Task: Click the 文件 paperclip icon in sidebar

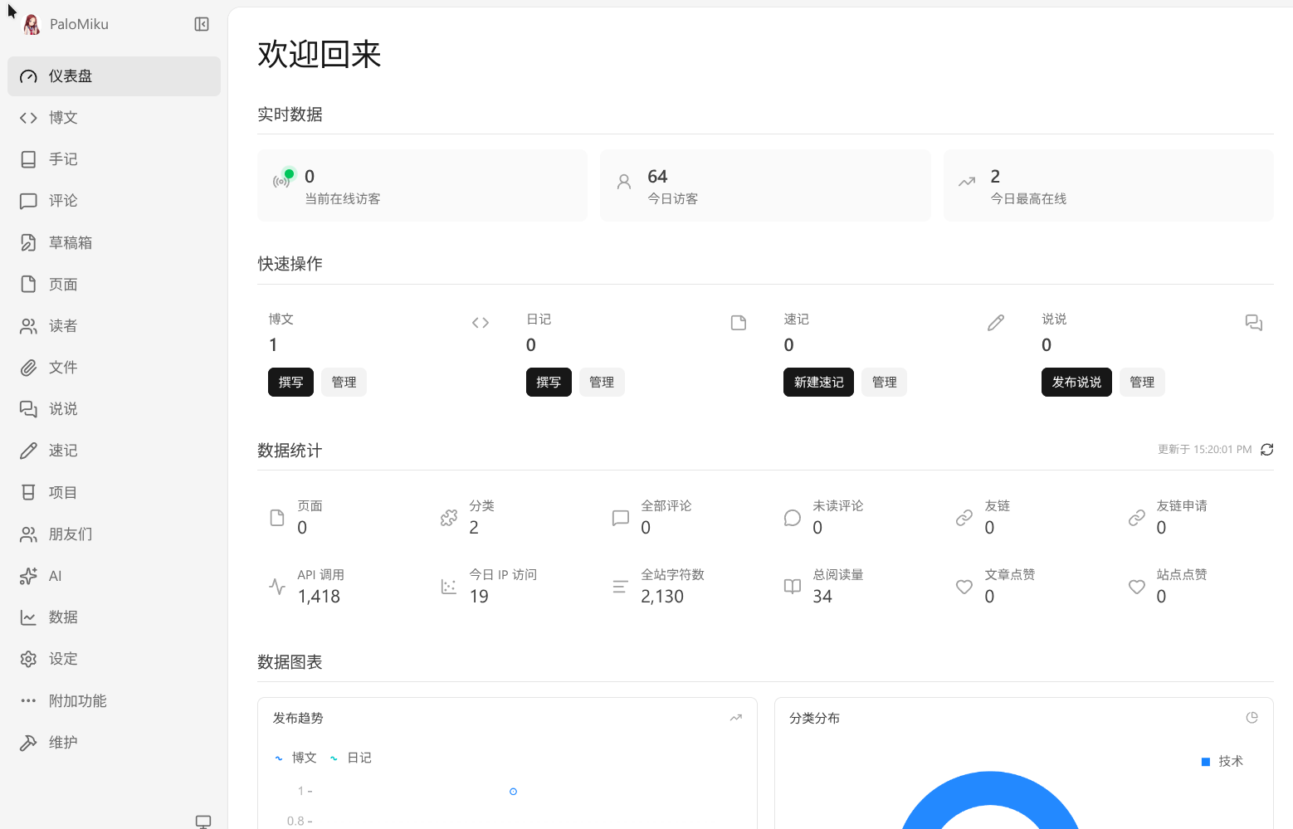Action: [x=28, y=368]
